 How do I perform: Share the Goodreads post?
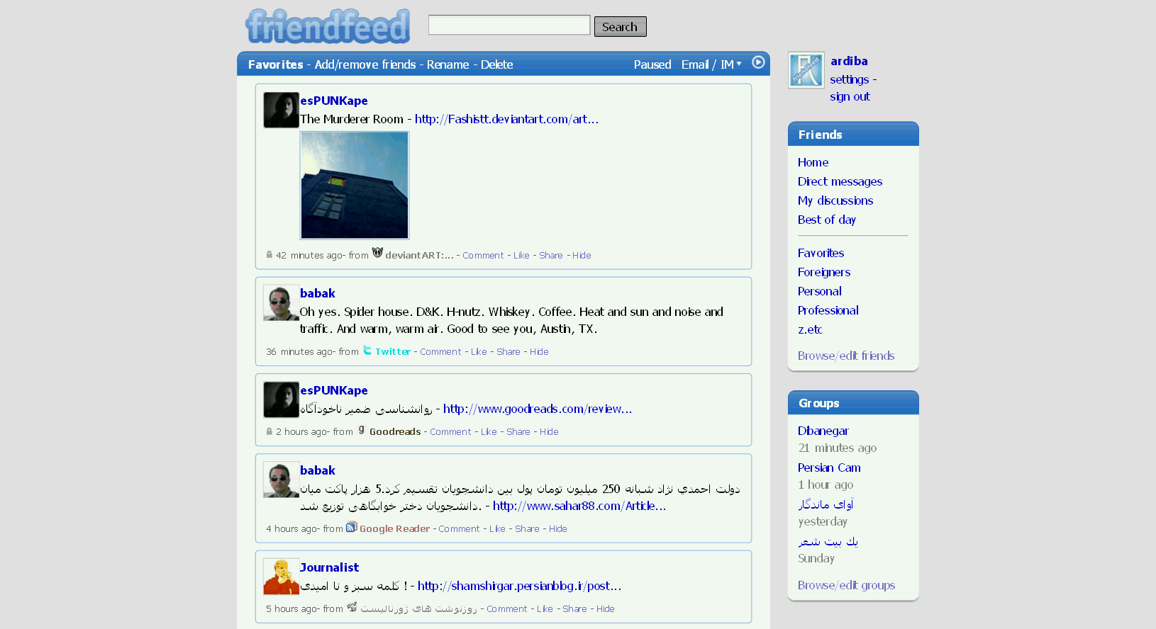tap(518, 432)
